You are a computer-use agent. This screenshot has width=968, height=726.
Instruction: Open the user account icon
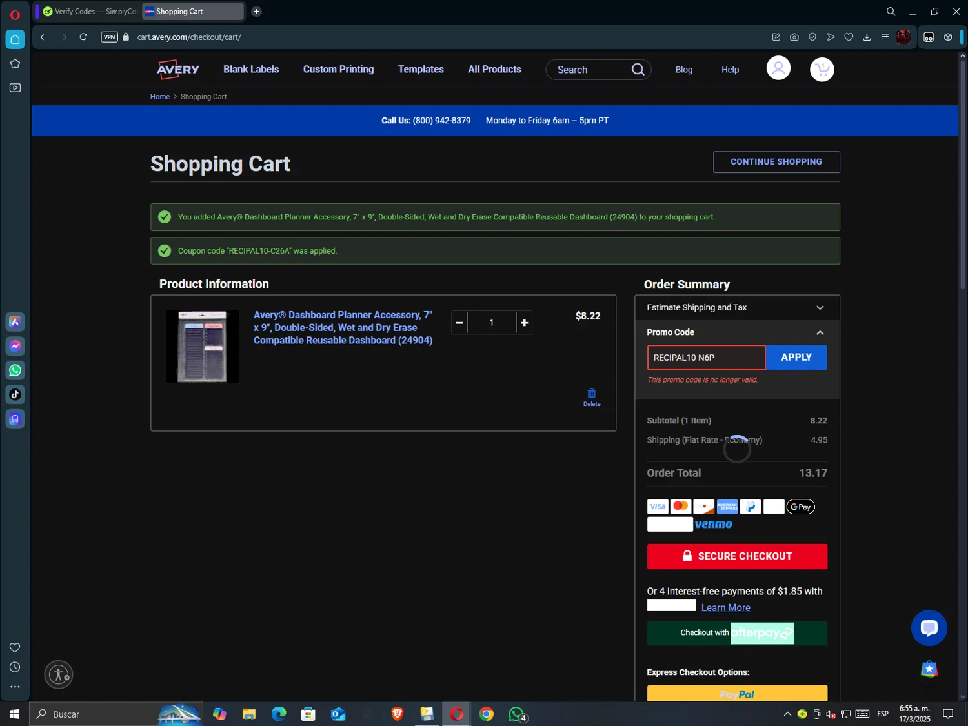click(x=778, y=68)
